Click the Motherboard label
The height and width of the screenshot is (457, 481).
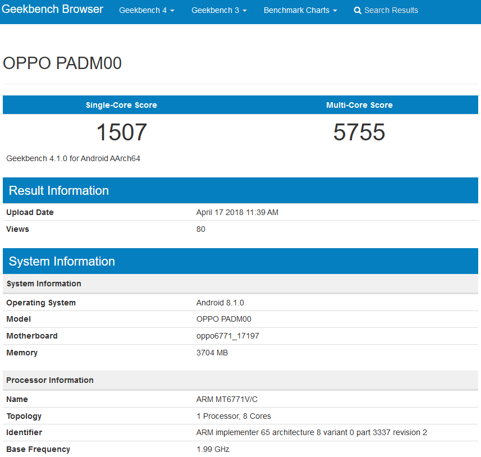click(32, 336)
